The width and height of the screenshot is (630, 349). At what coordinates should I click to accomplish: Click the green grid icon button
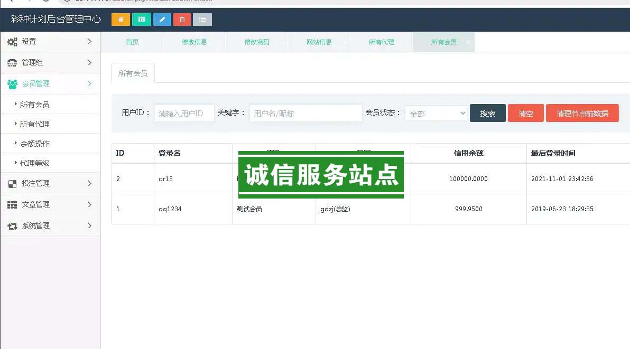pos(141,20)
